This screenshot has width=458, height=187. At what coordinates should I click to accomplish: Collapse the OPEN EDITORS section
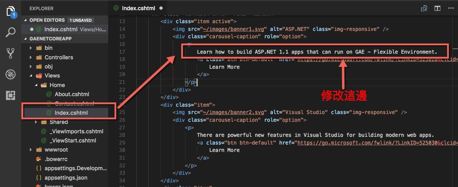(47, 20)
